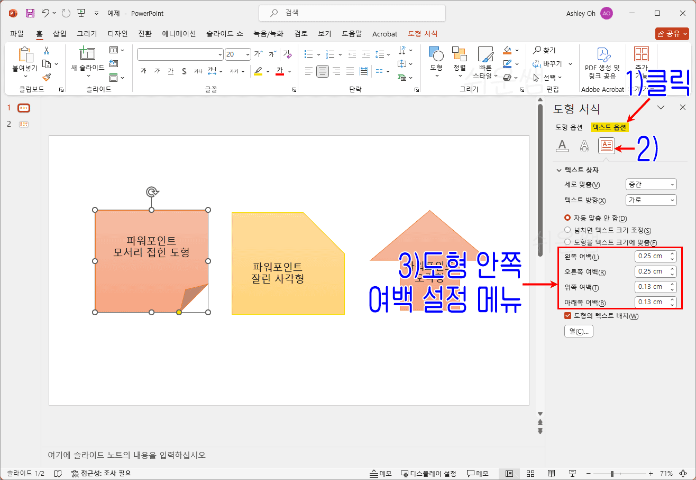Switch to Reading View in the status bar
Viewport: 696px width, 480px height.
(551, 473)
